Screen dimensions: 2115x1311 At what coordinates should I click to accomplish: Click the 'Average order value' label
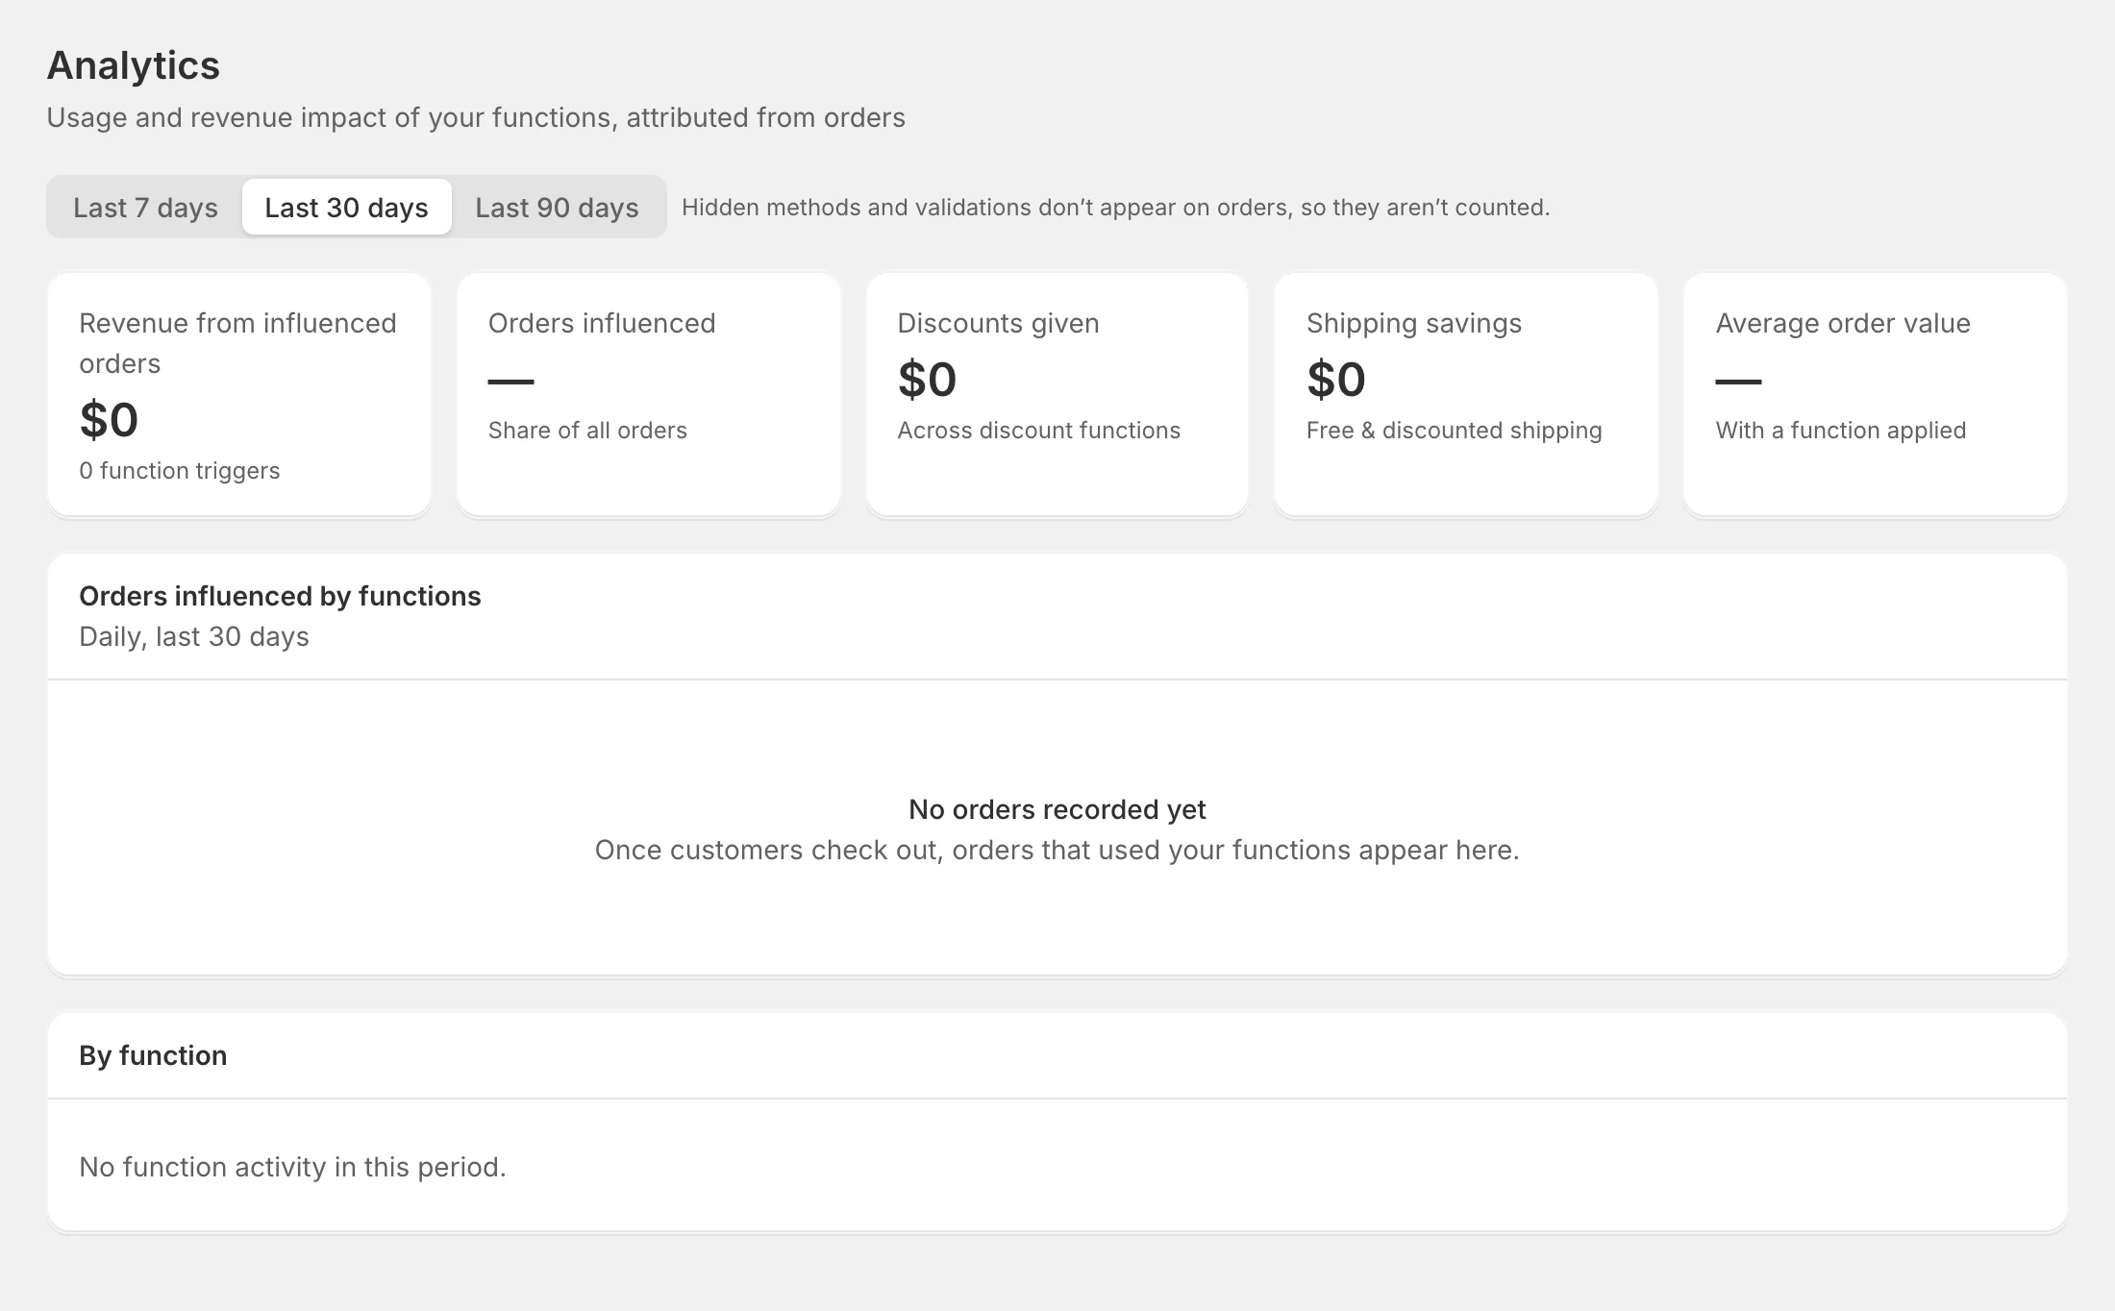click(1843, 323)
